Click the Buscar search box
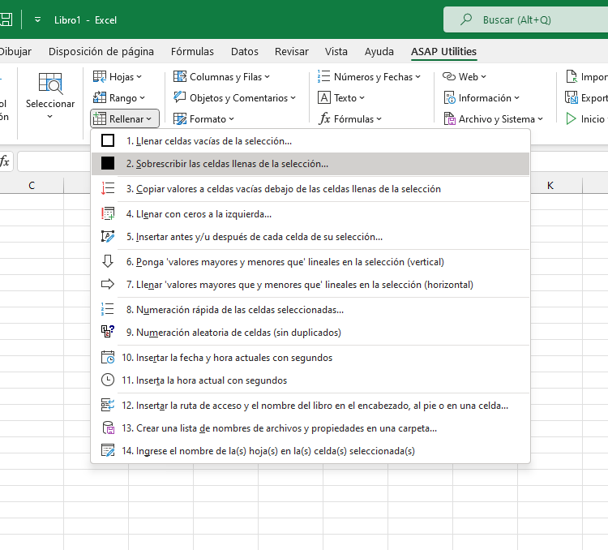608x550 pixels. pos(525,19)
